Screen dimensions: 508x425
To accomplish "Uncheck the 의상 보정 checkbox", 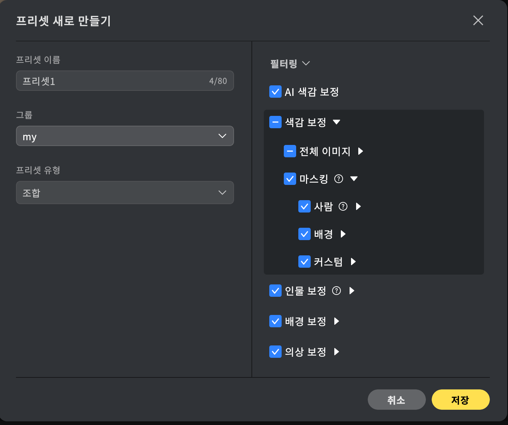I will 275,352.
